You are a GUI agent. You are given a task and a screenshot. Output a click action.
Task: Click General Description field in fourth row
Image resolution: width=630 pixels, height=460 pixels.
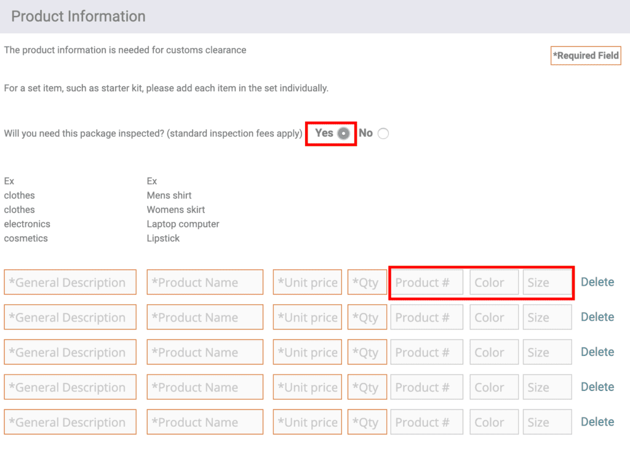[x=70, y=387]
